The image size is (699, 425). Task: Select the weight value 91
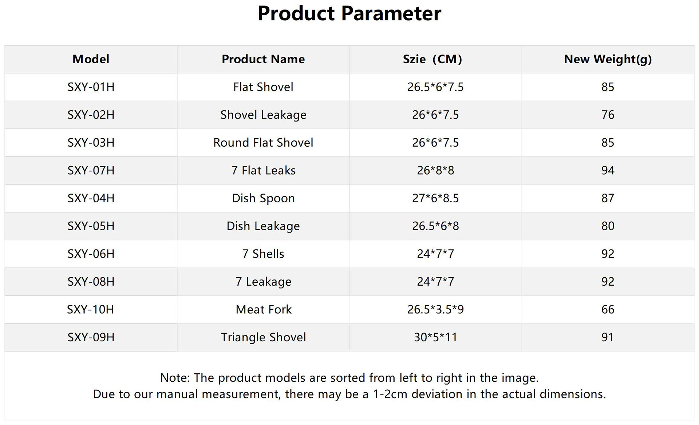pyautogui.click(x=607, y=337)
